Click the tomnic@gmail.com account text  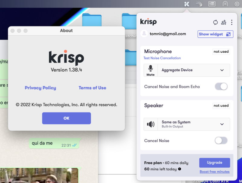168,34
